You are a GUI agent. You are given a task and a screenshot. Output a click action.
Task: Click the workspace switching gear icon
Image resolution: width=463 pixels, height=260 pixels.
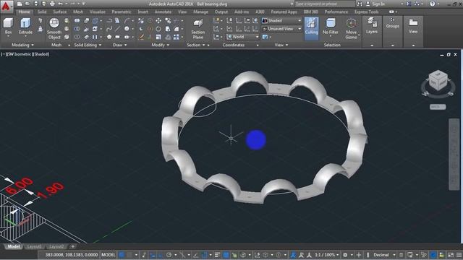point(345,255)
